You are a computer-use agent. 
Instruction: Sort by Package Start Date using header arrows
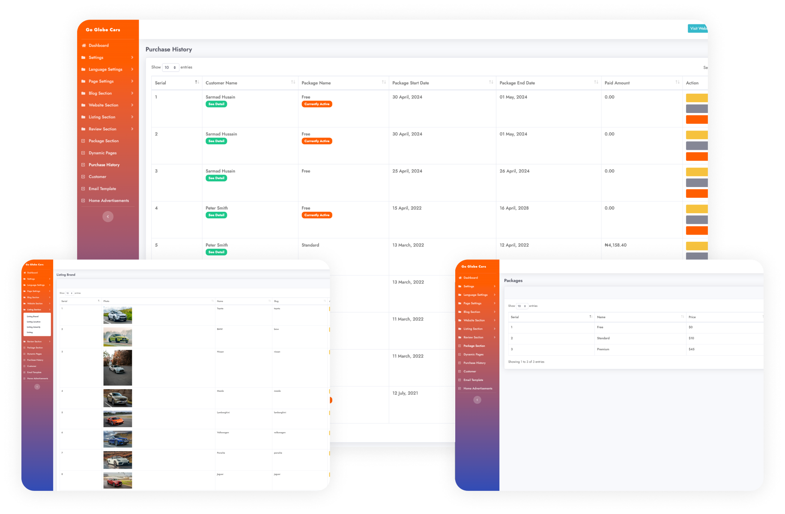[x=491, y=82]
